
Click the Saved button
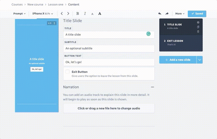coord(197,14)
